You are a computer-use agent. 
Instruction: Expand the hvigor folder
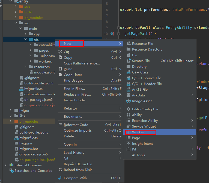[11, 110]
